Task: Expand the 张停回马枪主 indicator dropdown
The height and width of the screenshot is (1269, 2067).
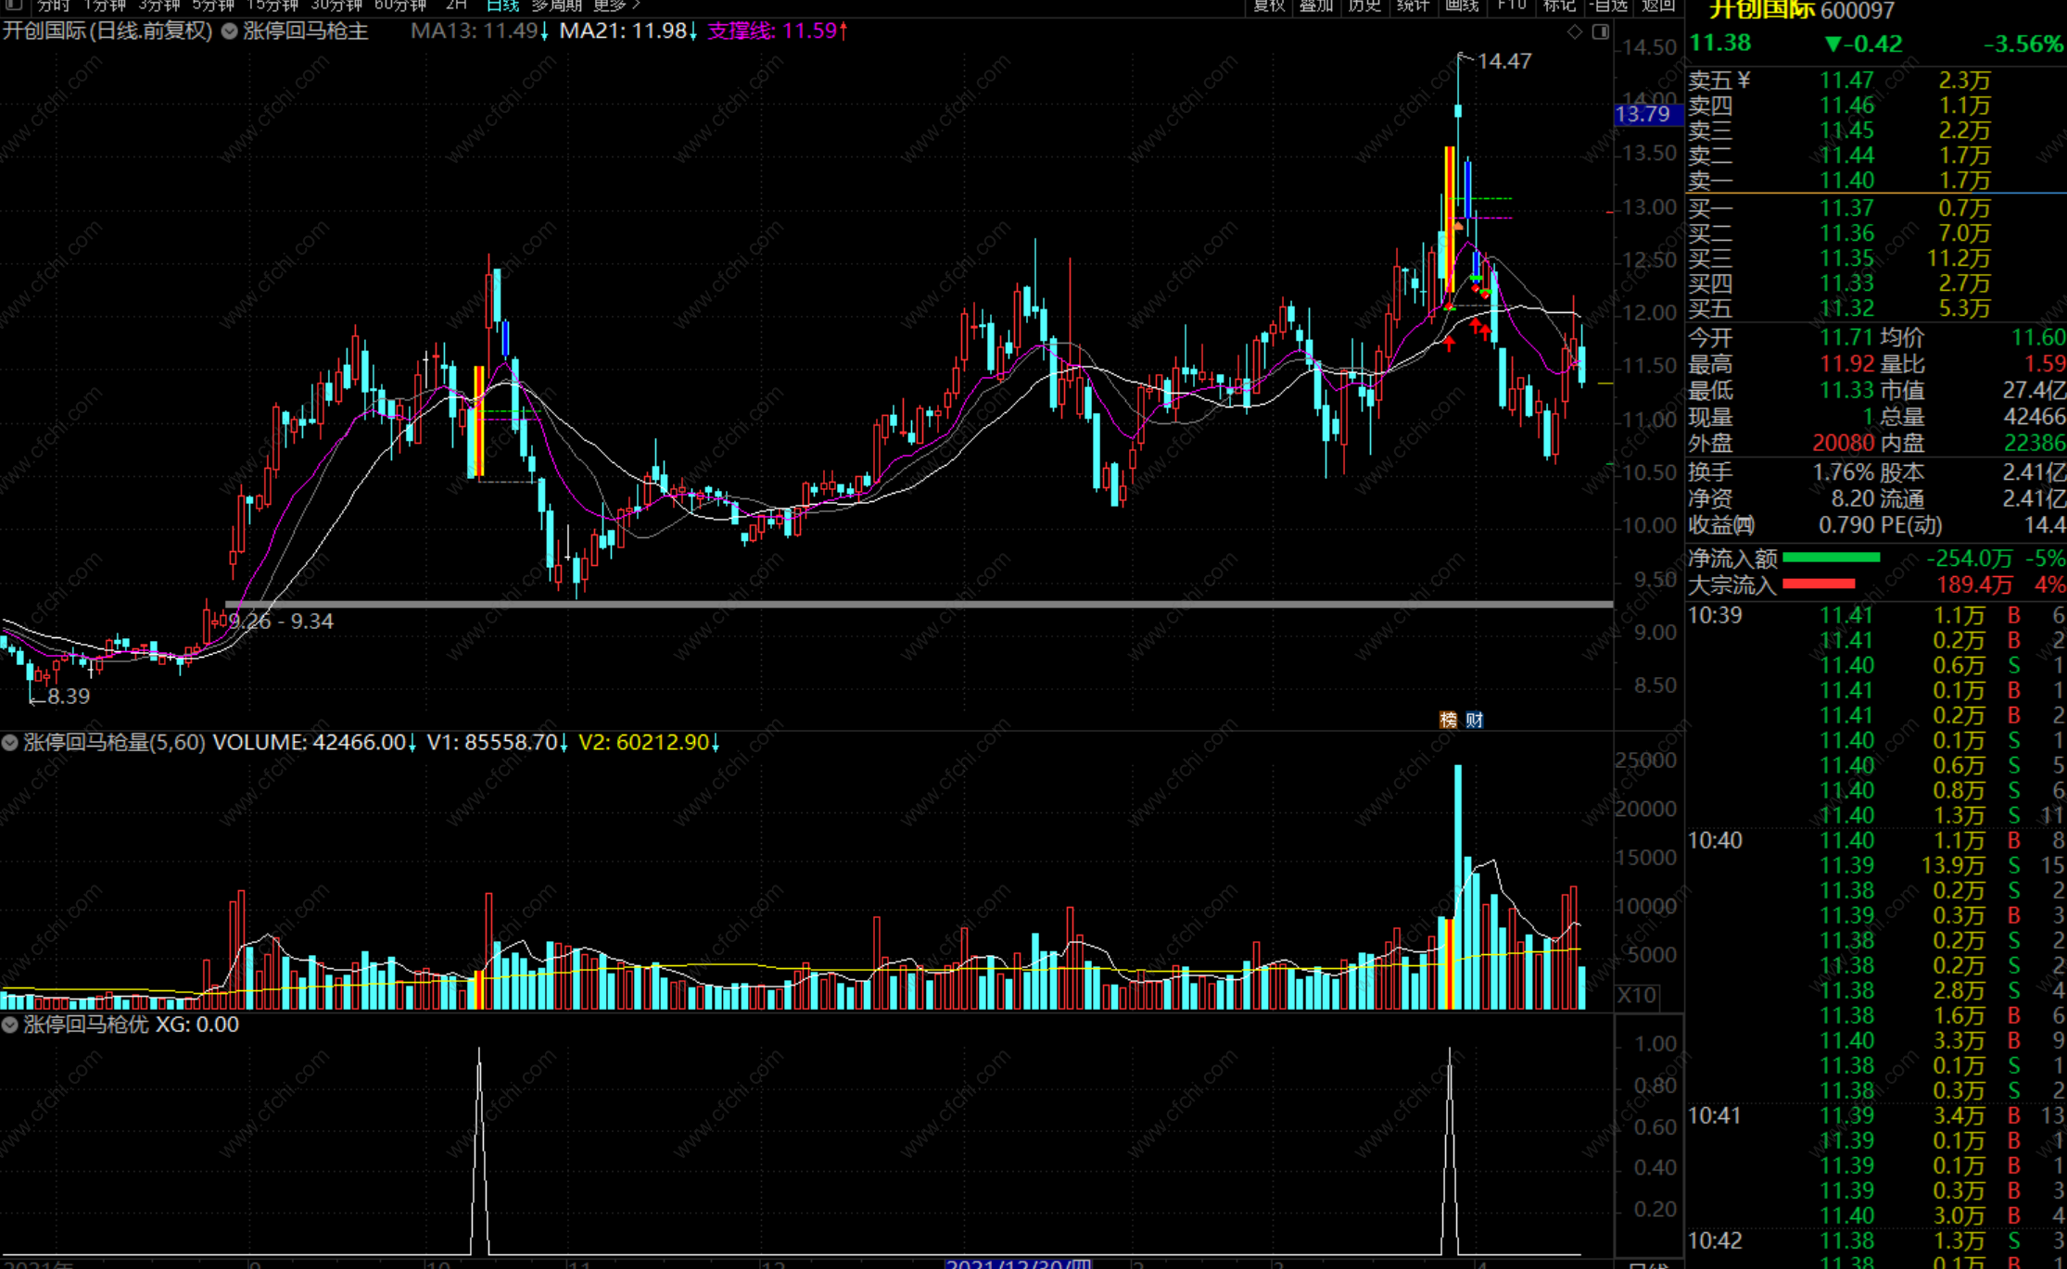Action: coord(229,31)
